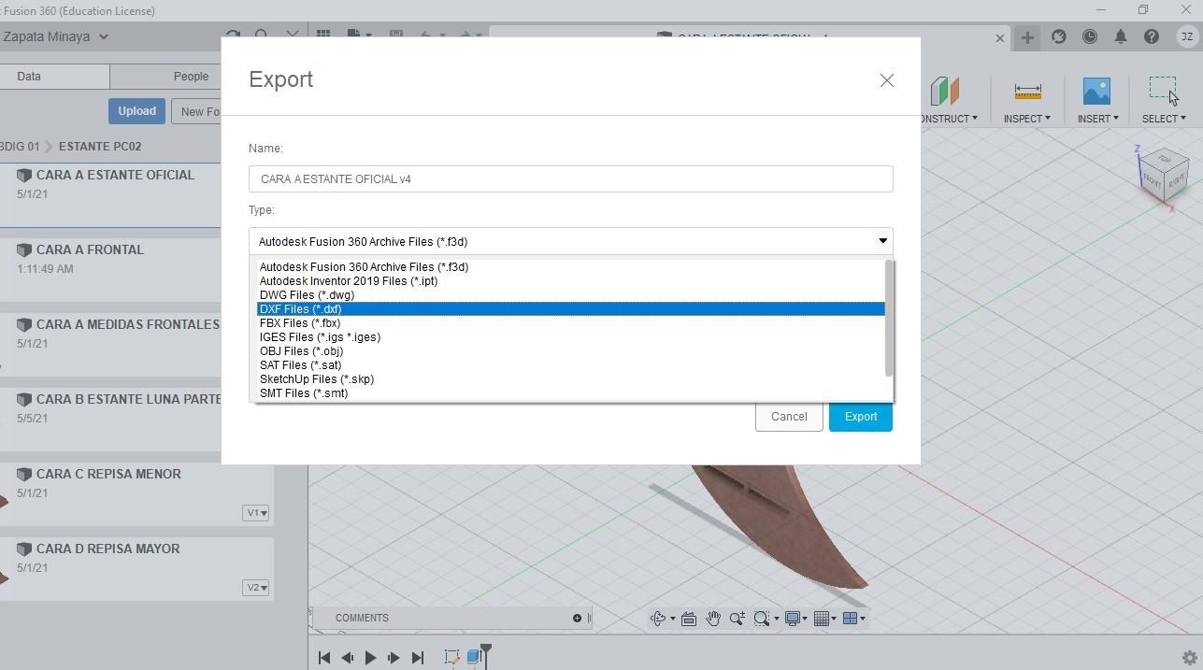The width and height of the screenshot is (1203, 670).
Task: Click the Orbit tool icon
Action: click(x=658, y=619)
